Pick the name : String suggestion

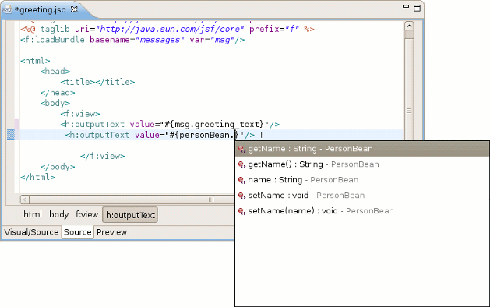pyautogui.click(x=362, y=180)
